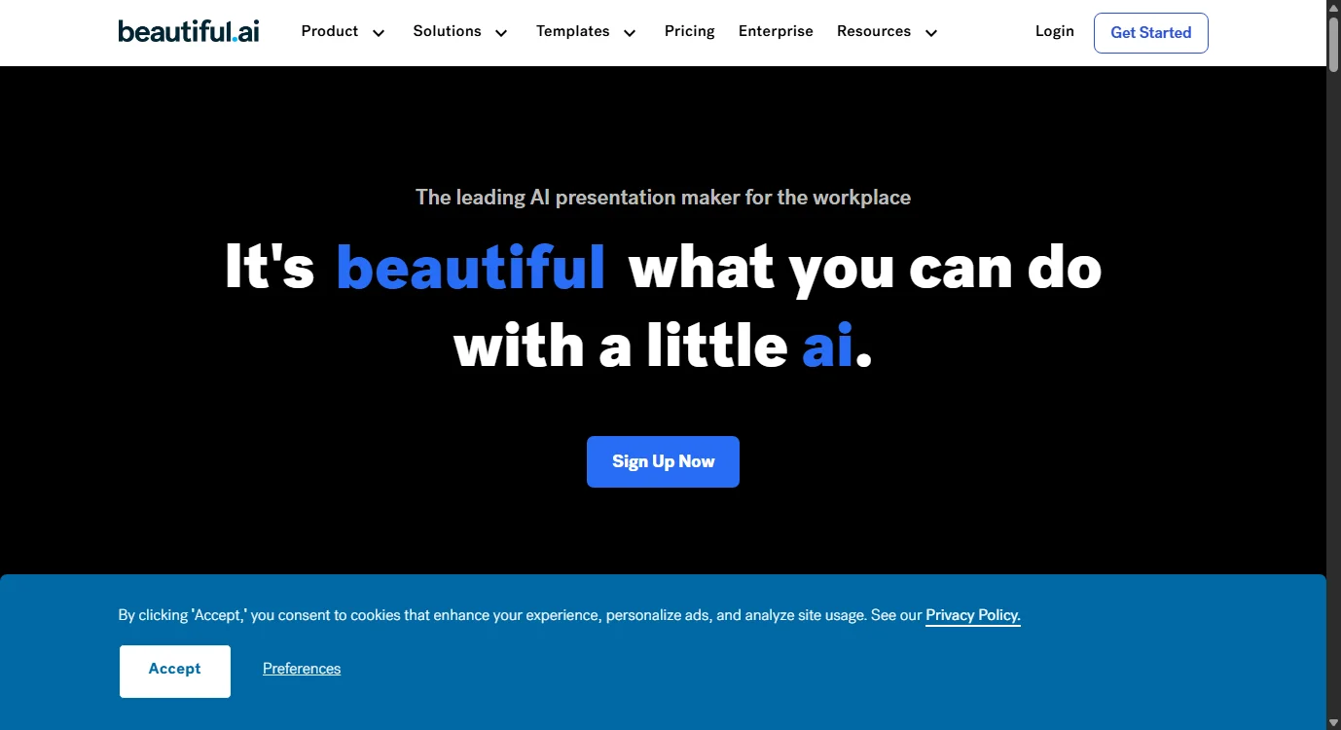This screenshot has width=1341, height=730.
Task: Expand the Product dropdown menu label
Action: click(x=330, y=31)
